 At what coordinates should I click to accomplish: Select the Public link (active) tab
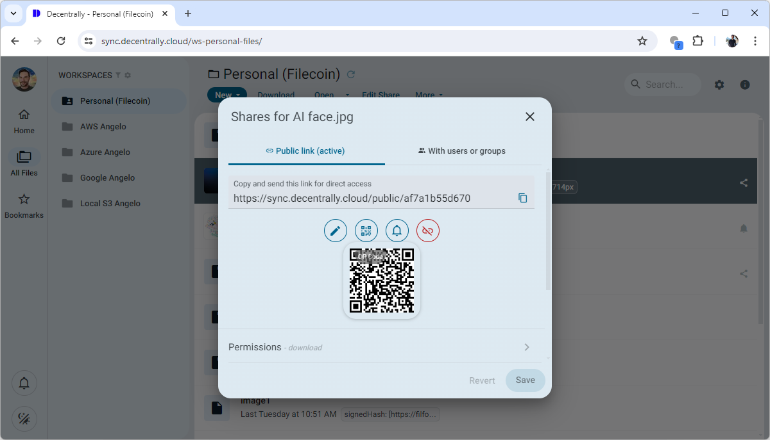coord(306,151)
